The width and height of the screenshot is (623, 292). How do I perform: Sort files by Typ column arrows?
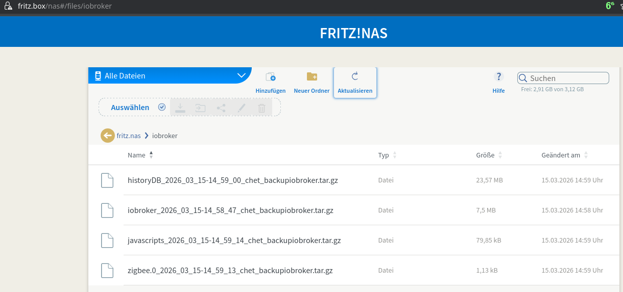pyautogui.click(x=395, y=155)
